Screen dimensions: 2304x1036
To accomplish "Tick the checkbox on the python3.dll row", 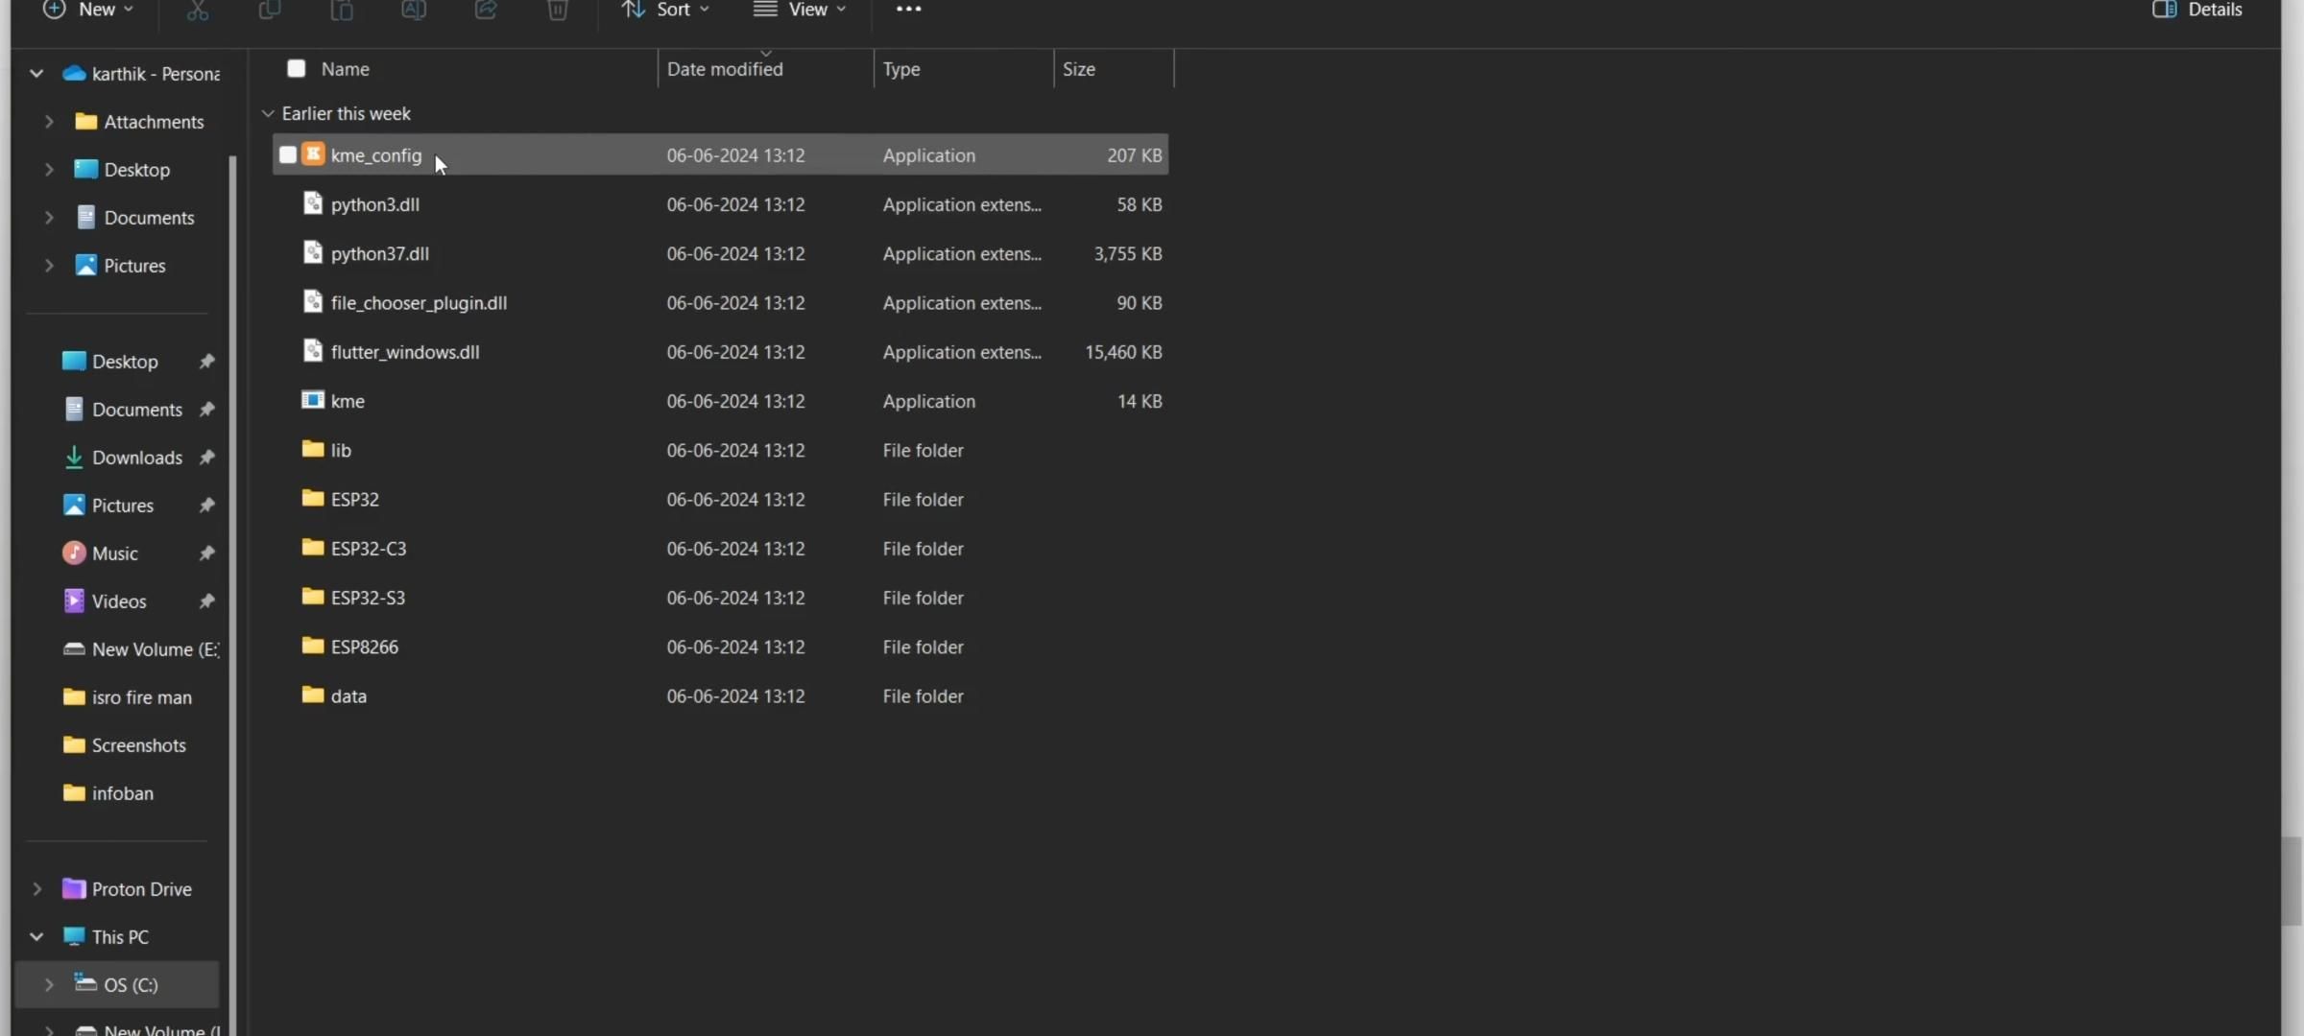I will coord(287,204).
